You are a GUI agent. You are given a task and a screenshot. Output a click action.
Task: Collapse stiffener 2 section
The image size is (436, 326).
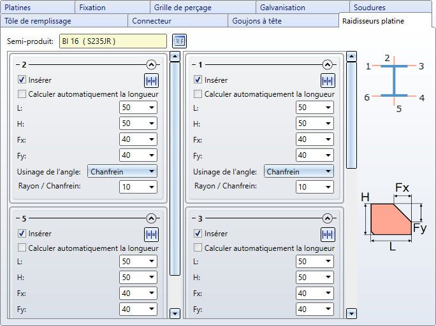point(151,65)
